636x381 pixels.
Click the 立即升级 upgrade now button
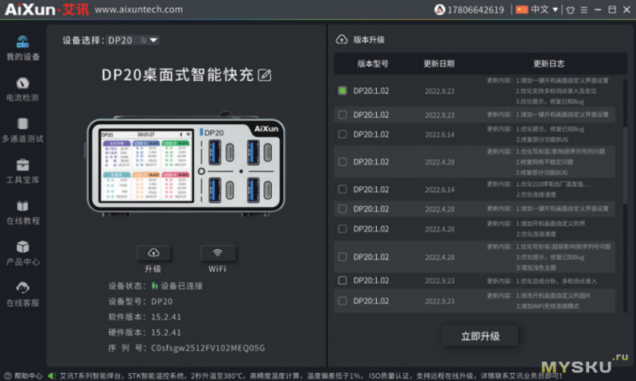480,336
